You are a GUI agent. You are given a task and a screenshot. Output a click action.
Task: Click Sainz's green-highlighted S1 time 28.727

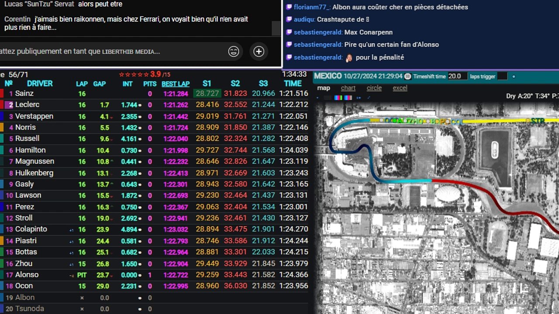point(207,93)
